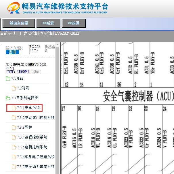
Task: Open 7.3.4远程控制系统 document icon
Action: tap(14, 137)
